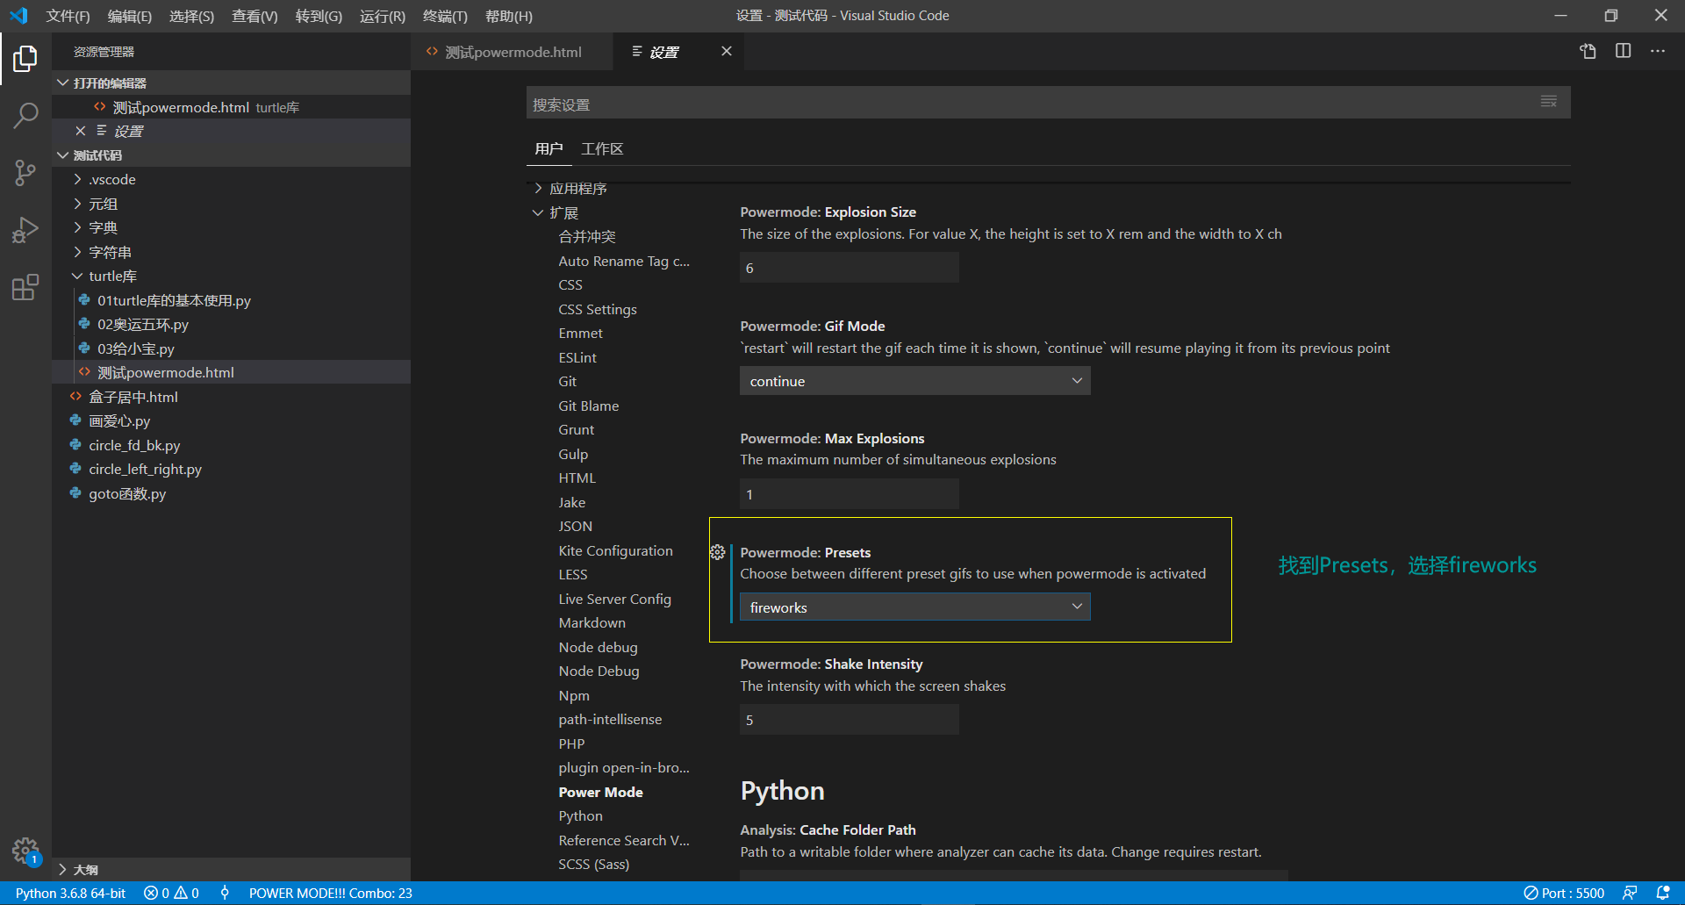Select 用户 settings tab

coord(549,149)
